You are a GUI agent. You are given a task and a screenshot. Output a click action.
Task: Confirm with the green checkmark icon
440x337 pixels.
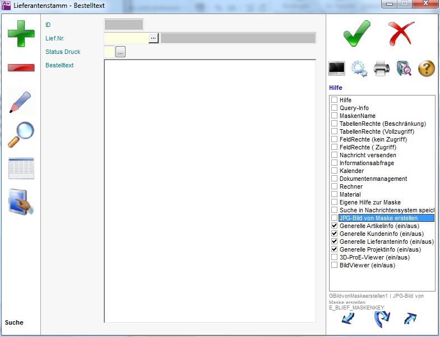point(357,34)
